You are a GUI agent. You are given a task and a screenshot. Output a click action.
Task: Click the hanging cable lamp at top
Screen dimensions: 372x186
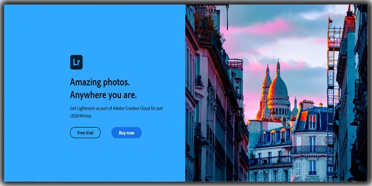coord(227,17)
